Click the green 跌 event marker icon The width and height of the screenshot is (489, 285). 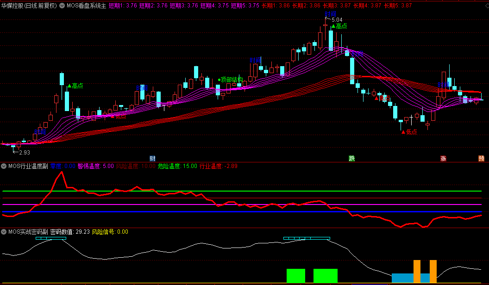click(x=352, y=159)
